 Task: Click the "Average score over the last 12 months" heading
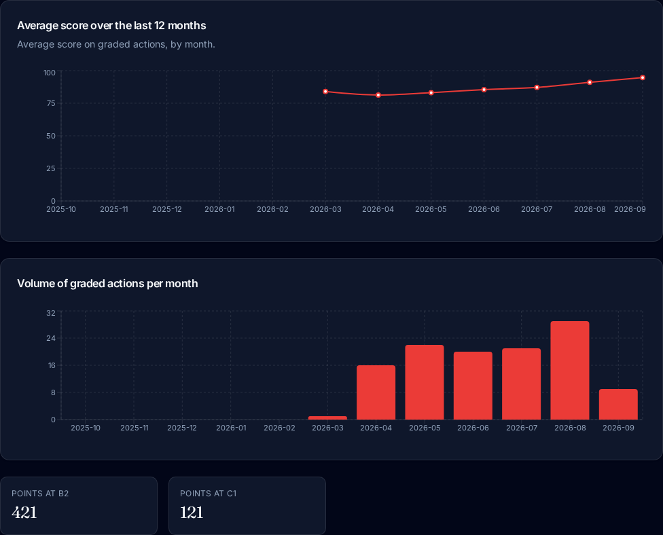tap(111, 25)
